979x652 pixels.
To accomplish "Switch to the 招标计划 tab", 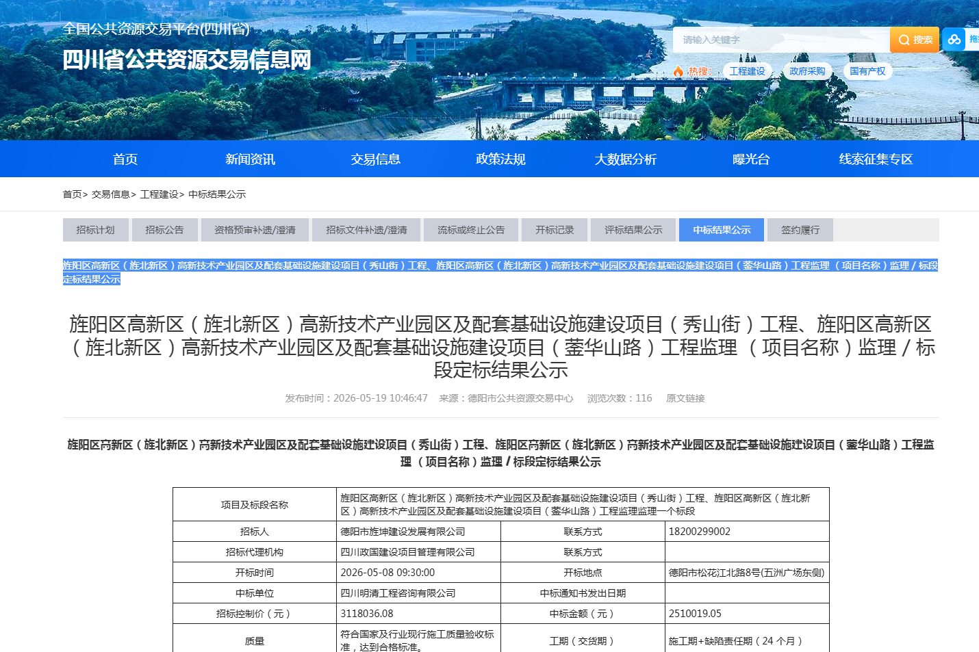I will point(96,230).
